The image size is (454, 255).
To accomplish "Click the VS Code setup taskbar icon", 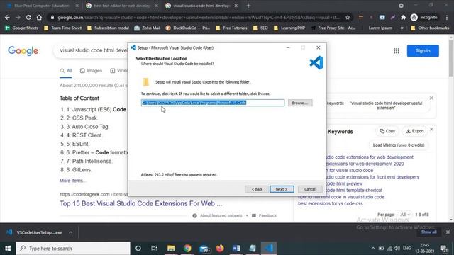I will pyautogui.click(x=269, y=249).
